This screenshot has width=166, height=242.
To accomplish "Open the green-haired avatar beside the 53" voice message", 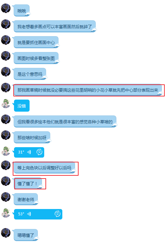I will coord(6,213).
